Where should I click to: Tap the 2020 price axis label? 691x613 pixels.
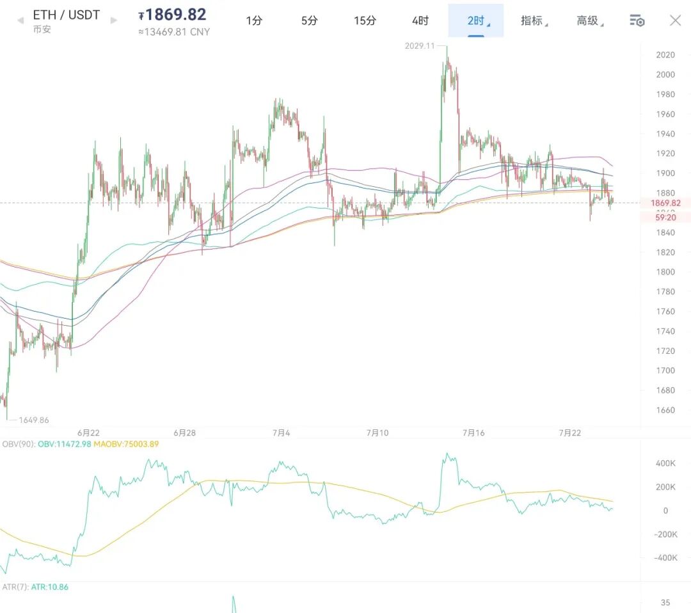tap(665, 55)
